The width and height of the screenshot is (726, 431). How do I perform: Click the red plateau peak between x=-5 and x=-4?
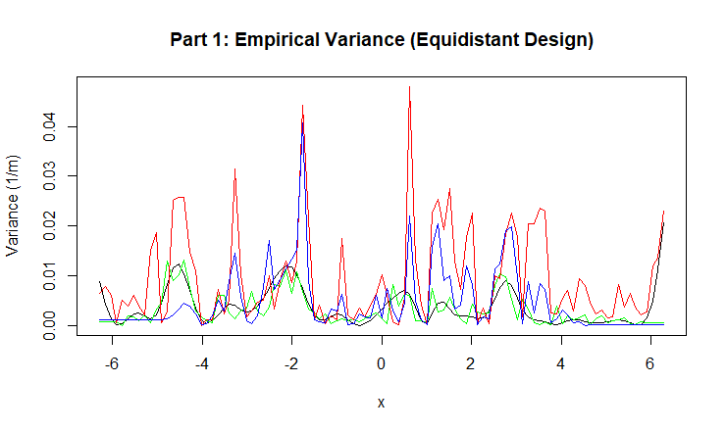coord(180,198)
